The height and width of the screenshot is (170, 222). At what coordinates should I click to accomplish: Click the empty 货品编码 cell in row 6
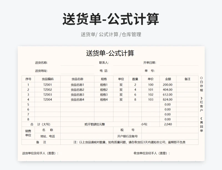(47, 110)
